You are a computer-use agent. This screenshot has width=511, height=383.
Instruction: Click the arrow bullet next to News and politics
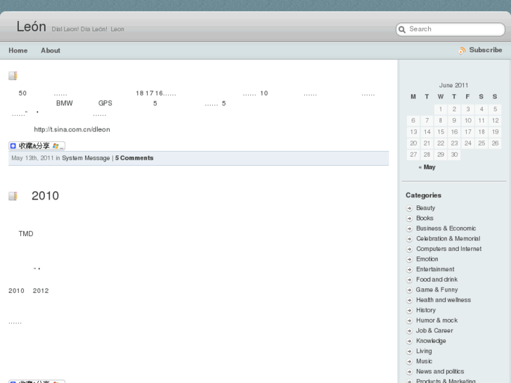[409, 372]
